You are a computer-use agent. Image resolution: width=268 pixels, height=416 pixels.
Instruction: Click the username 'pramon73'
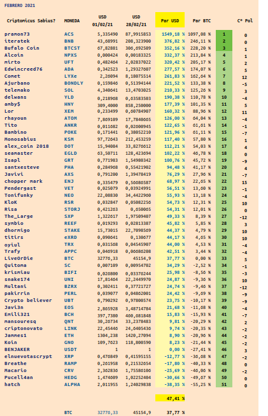17,34
